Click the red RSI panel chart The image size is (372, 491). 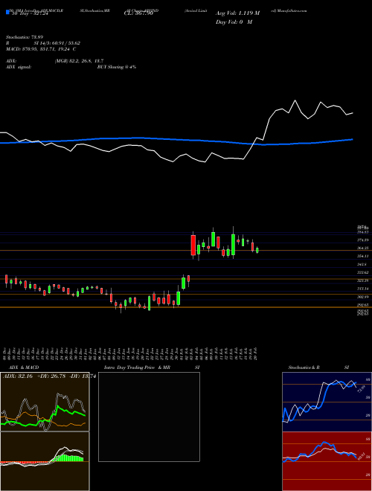click(327, 461)
